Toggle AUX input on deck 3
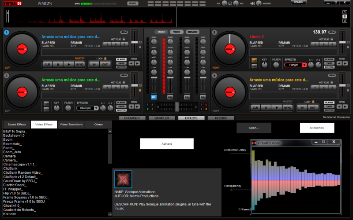 coord(46,104)
